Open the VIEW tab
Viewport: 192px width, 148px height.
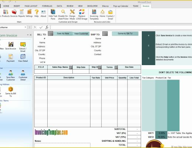80,6
